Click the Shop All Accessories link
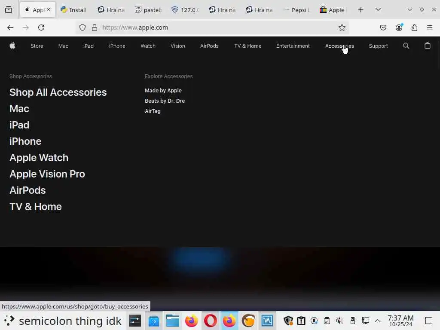The width and height of the screenshot is (440, 330). pos(58,92)
